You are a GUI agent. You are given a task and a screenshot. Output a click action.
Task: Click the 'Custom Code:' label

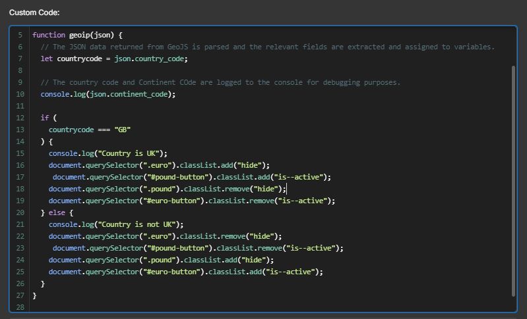click(x=34, y=12)
